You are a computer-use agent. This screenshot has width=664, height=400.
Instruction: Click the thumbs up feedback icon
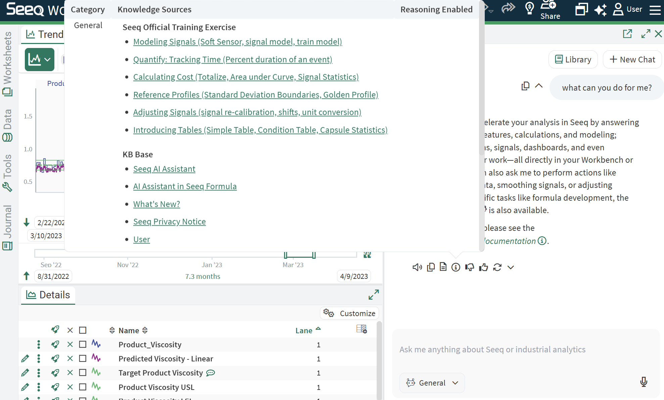point(483,267)
